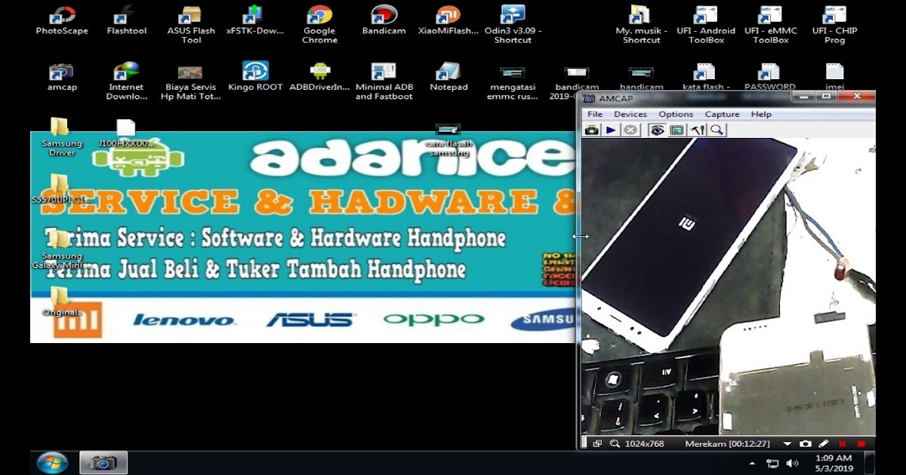The height and width of the screenshot is (475, 906).
Task: Open the PhotoScape desktop shortcut
Action: coord(62,20)
